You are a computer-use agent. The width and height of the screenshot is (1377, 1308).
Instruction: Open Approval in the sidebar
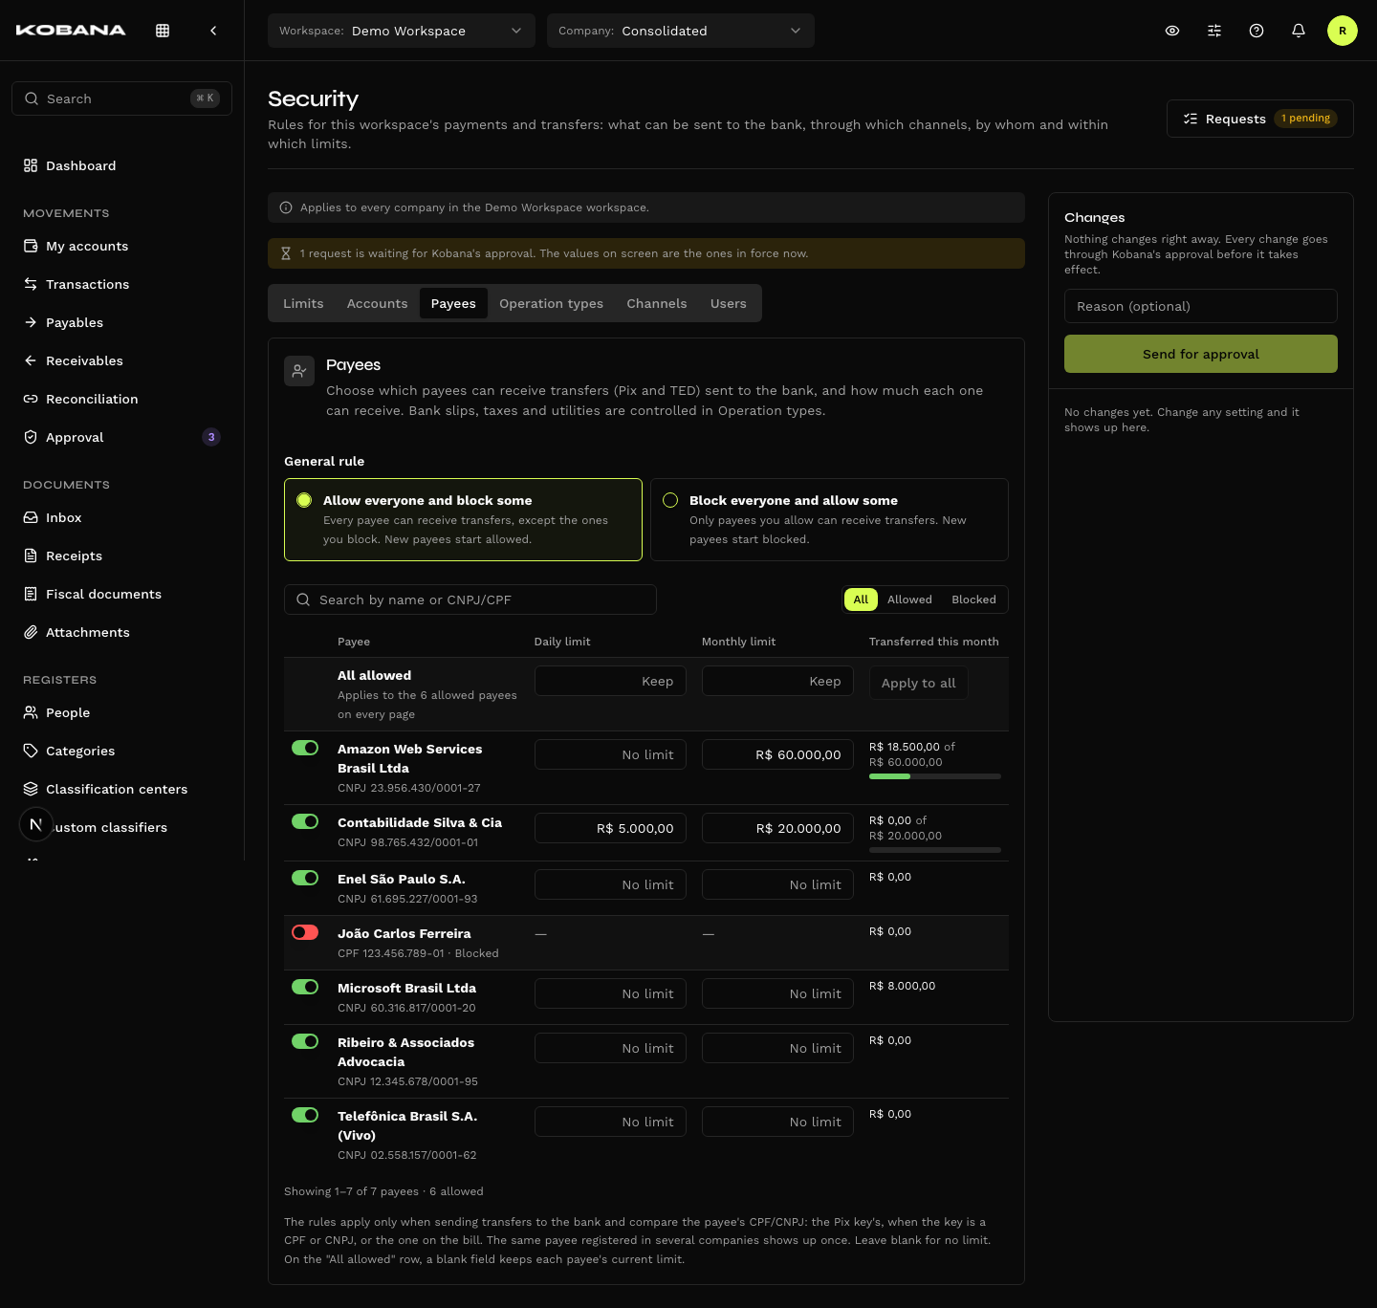click(x=121, y=437)
